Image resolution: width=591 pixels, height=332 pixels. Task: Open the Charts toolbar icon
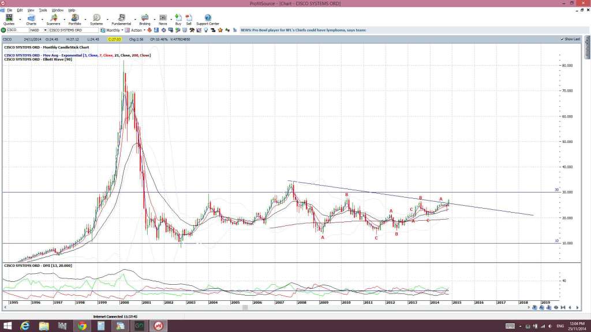(31, 20)
